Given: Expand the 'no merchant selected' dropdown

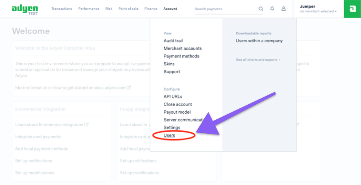Looking at the screenshot, I should pos(318,11).
